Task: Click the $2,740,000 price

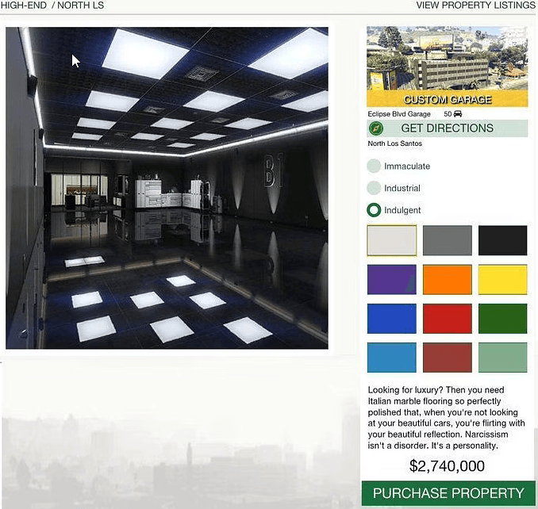Action: [447, 466]
